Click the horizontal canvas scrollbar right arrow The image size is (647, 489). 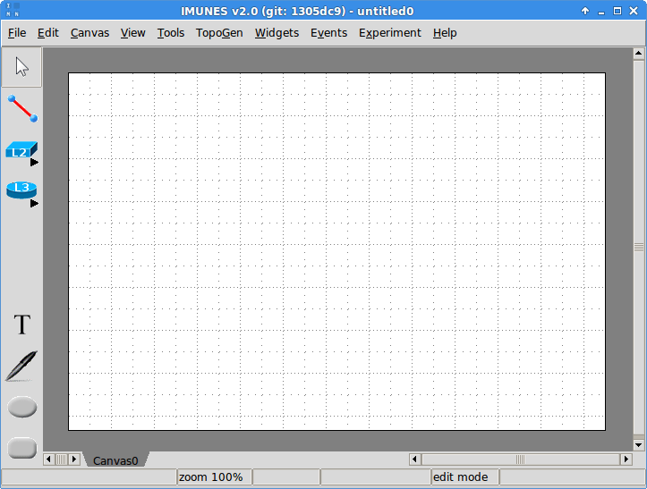[x=626, y=459]
